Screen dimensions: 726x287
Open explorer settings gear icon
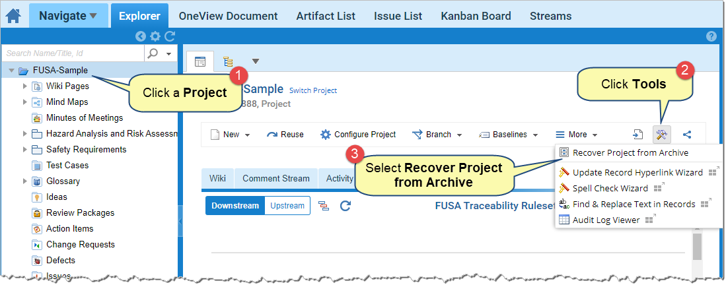pos(155,37)
